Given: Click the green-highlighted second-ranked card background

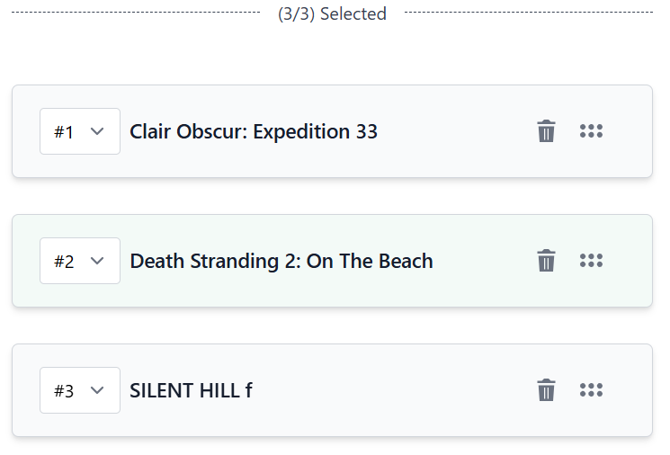Looking at the screenshot, I should (x=486, y=286).
